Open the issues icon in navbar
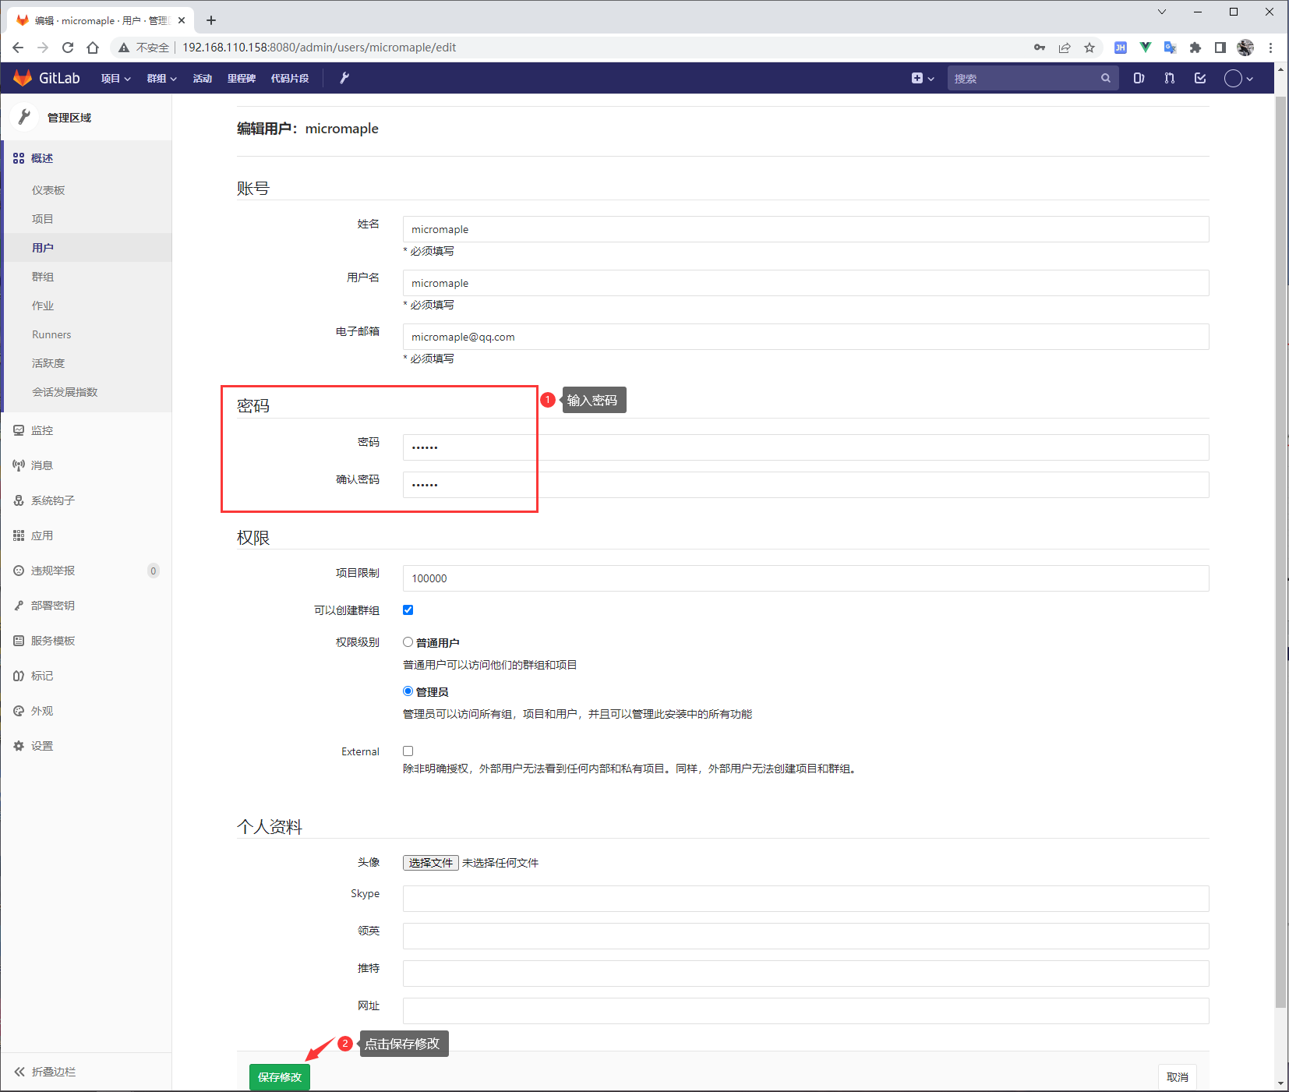 pyautogui.click(x=1139, y=78)
